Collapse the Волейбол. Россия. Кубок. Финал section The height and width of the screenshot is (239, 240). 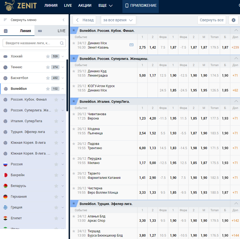[x=236, y=30]
